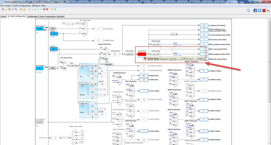Viewport: 271px width, 145px height.
Task: Click the right-hand vertical scrollbar
Action: [269, 62]
